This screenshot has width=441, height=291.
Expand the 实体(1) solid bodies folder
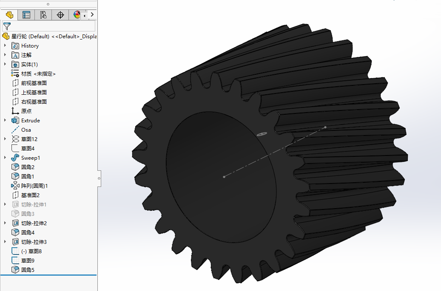[5, 64]
